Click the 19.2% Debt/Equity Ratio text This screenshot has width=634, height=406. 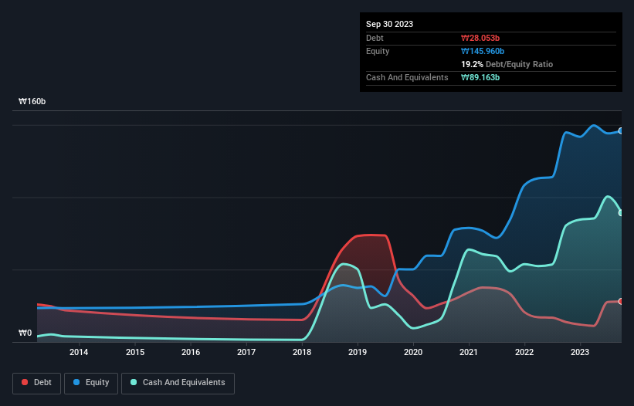click(x=507, y=64)
